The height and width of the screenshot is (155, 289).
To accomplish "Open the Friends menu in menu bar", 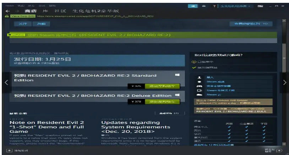I will pyautogui.click(x=31, y=6).
